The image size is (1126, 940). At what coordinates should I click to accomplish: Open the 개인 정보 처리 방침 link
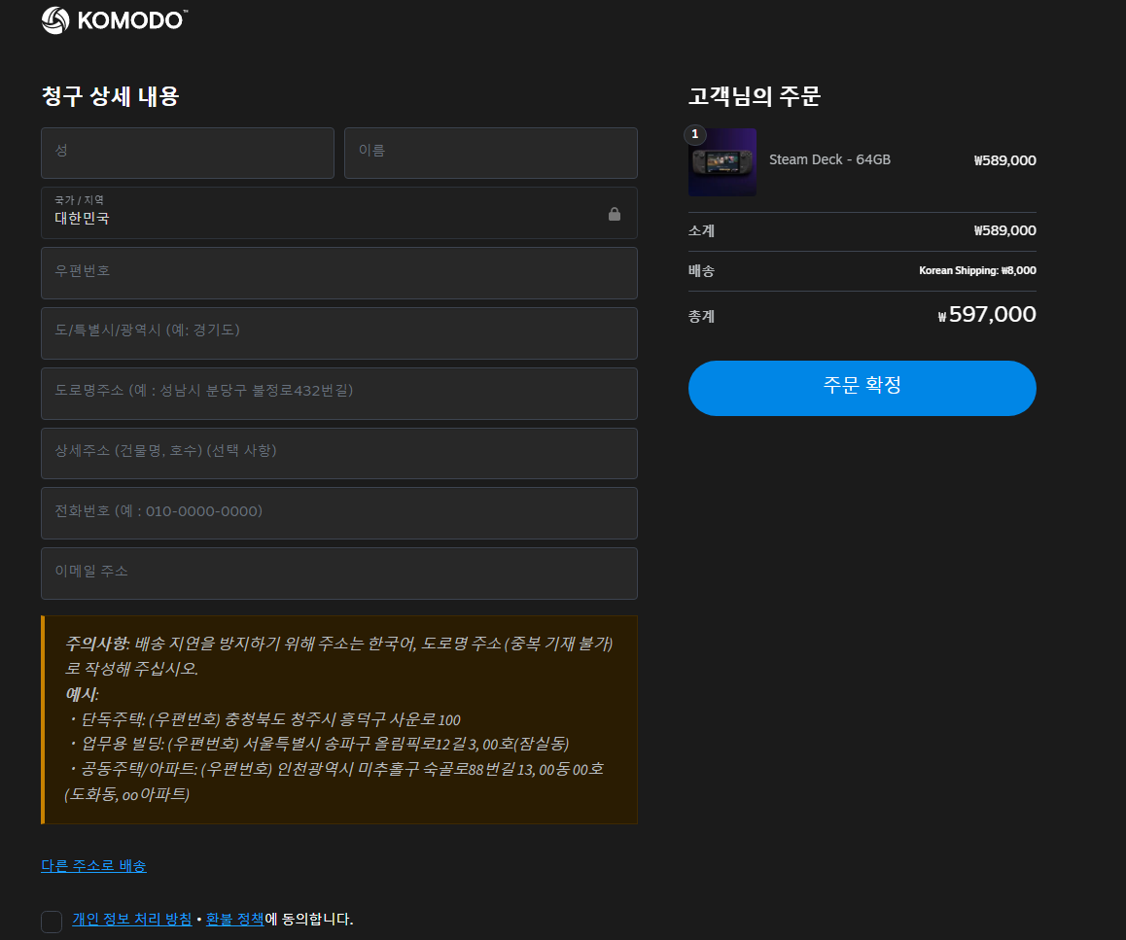point(131,919)
